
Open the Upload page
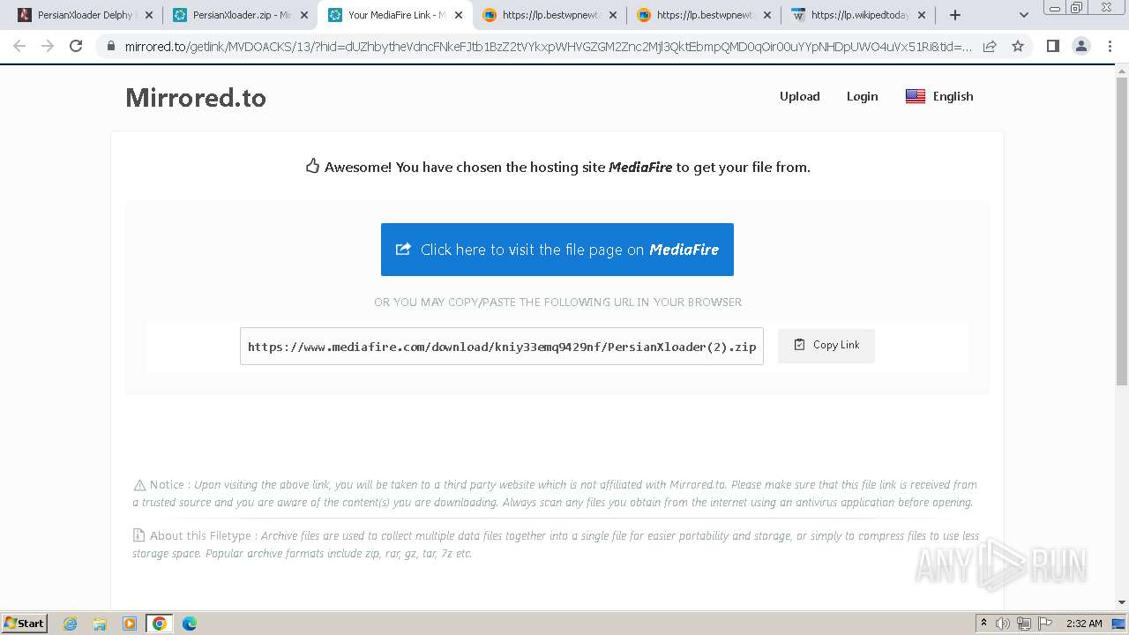[x=799, y=96]
